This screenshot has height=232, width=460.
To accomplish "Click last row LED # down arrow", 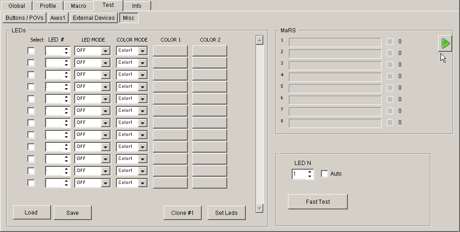I will [x=66, y=185].
